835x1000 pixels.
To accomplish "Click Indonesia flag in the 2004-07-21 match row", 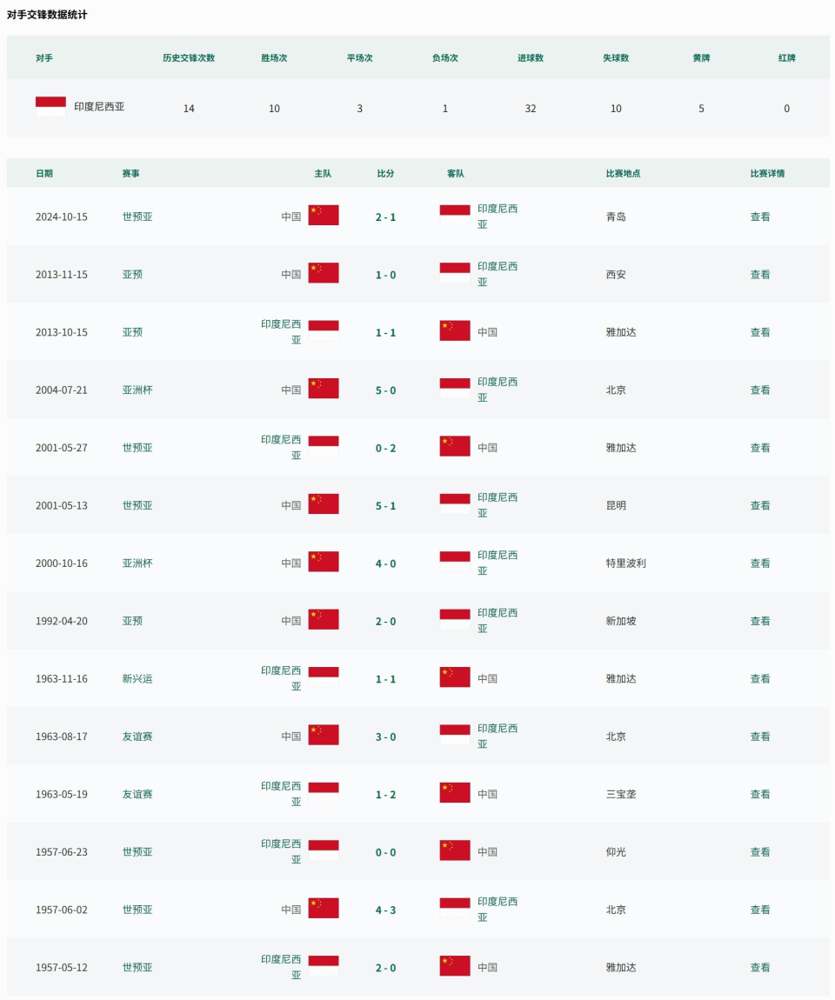I will pos(455,389).
